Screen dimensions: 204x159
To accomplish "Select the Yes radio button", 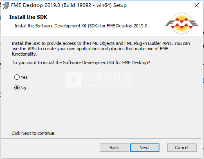I will 17,77.
